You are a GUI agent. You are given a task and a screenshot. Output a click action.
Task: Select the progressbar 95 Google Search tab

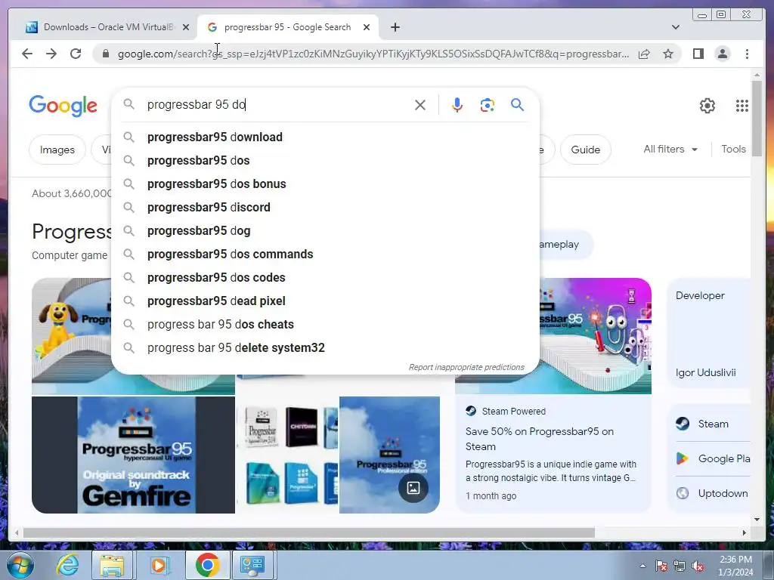coord(287,27)
